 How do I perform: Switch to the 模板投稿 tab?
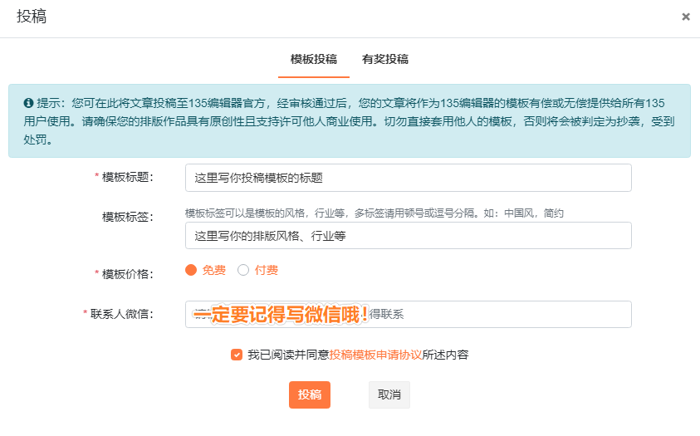point(314,60)
